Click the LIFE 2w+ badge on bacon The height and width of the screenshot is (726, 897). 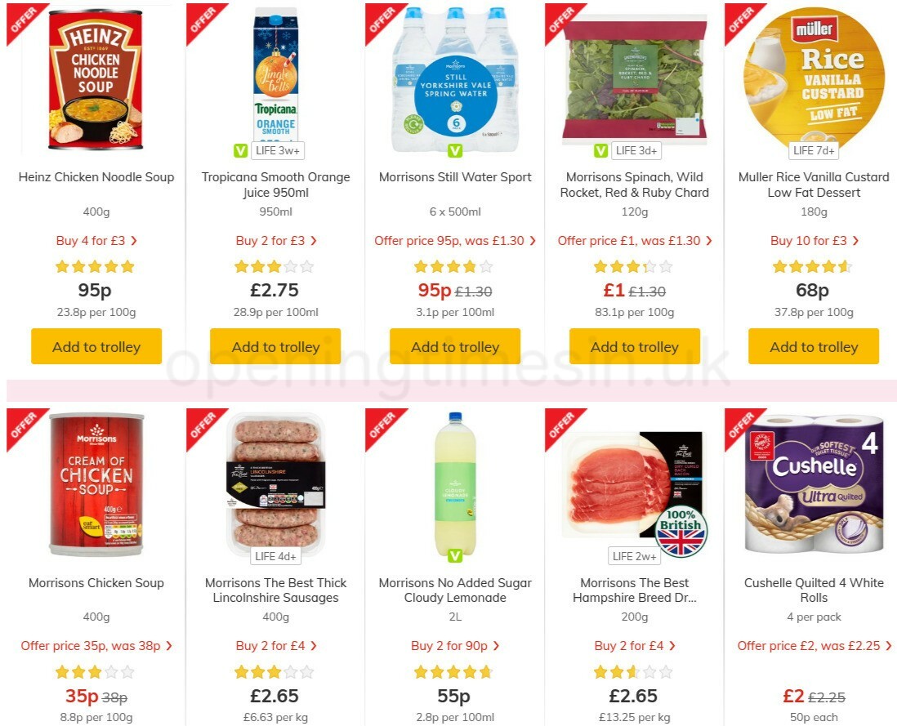point(635,556)
